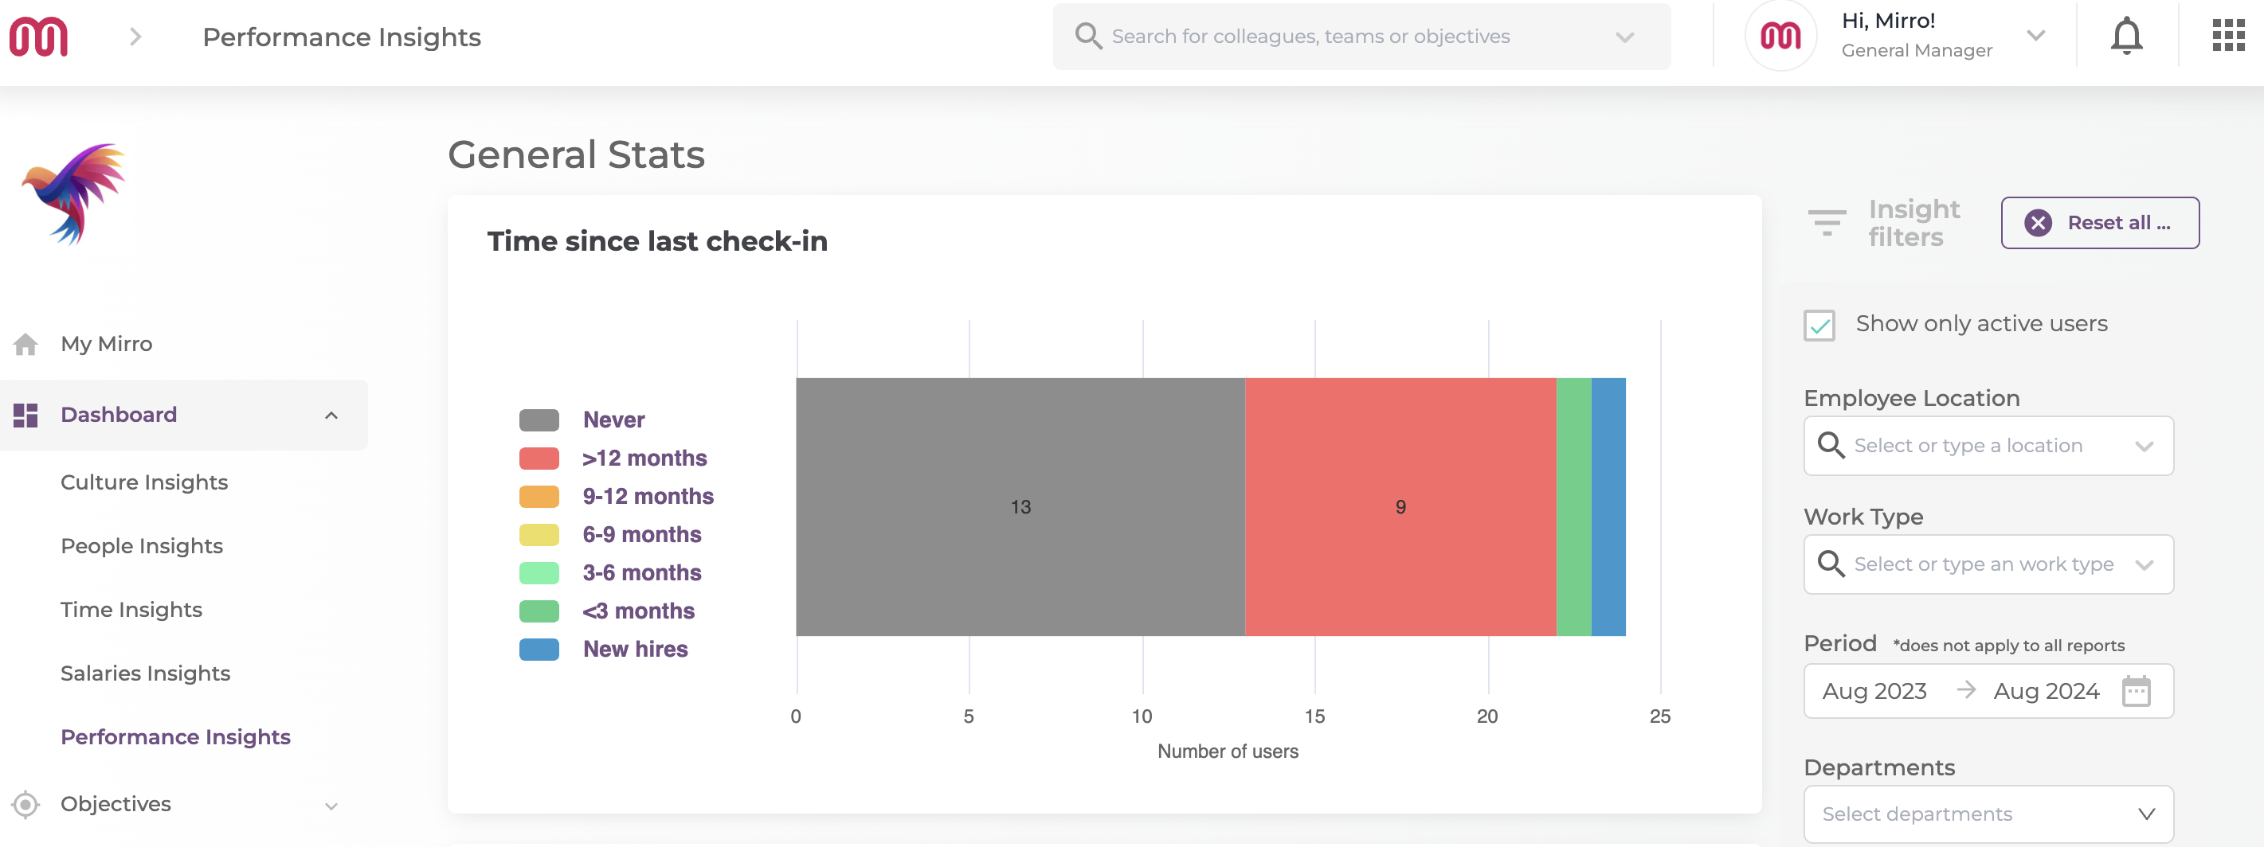Open the notifications bell
The height and width of the screenshot is (847, 2264).
pos(2127,36)
